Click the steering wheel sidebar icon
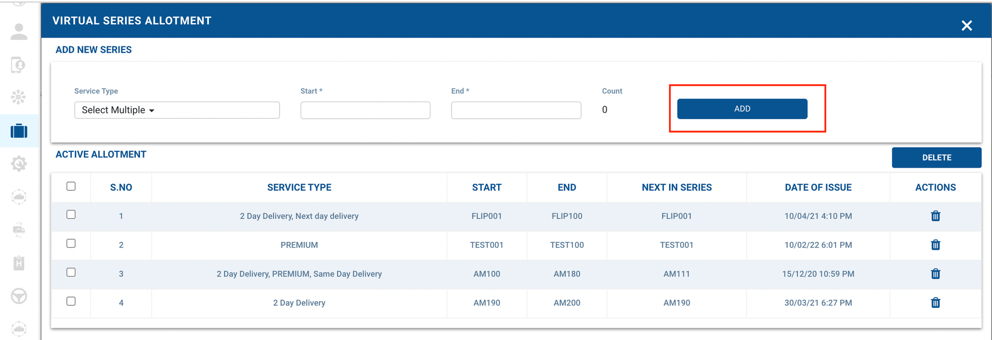Viewport: 992px width, 340px height. tap(19, 296)
